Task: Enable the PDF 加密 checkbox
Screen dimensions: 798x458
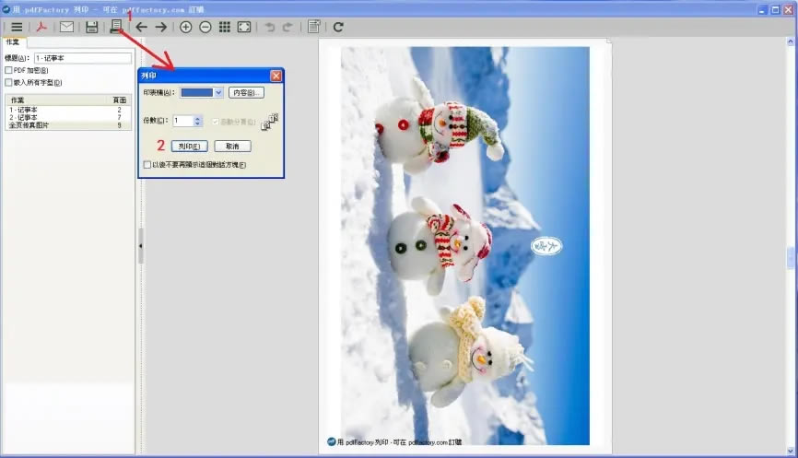Action: pos(9,70)
